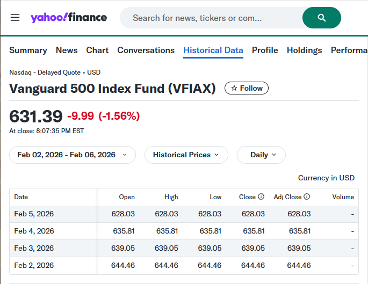Click the Date column header
Screen dimensions: 368x284
21,196
